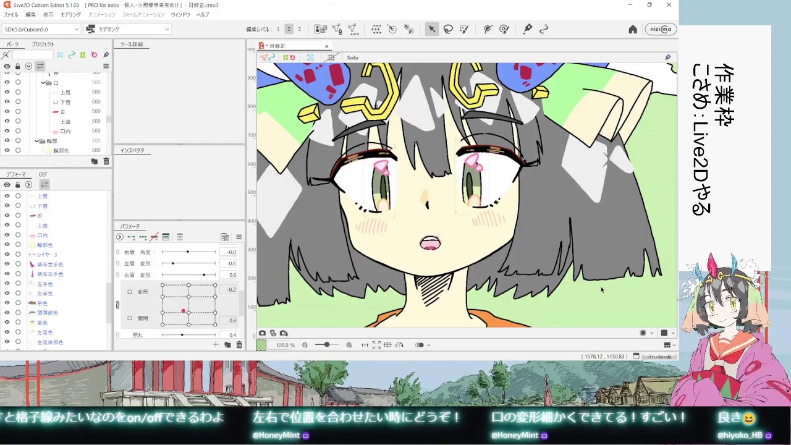Click the circled arrow in Deformer header
This screenshot has width=791, height=445.
tap(28, 185)
